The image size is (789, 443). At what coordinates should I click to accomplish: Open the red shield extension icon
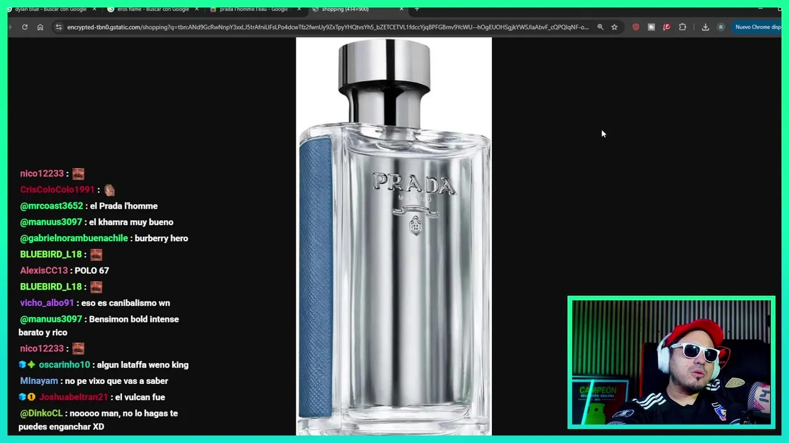point(636,27)
